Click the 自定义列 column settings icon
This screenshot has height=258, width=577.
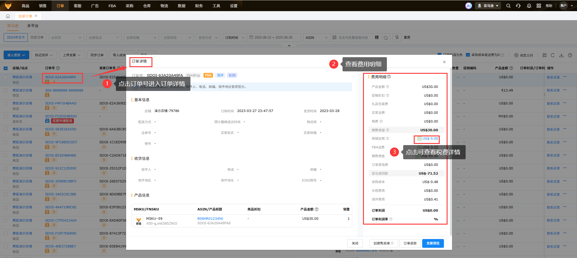tap(516, 55)
